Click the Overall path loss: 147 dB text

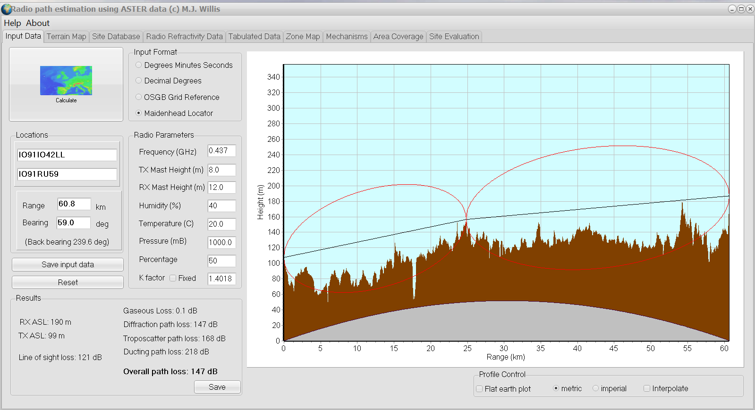(170, 371)
